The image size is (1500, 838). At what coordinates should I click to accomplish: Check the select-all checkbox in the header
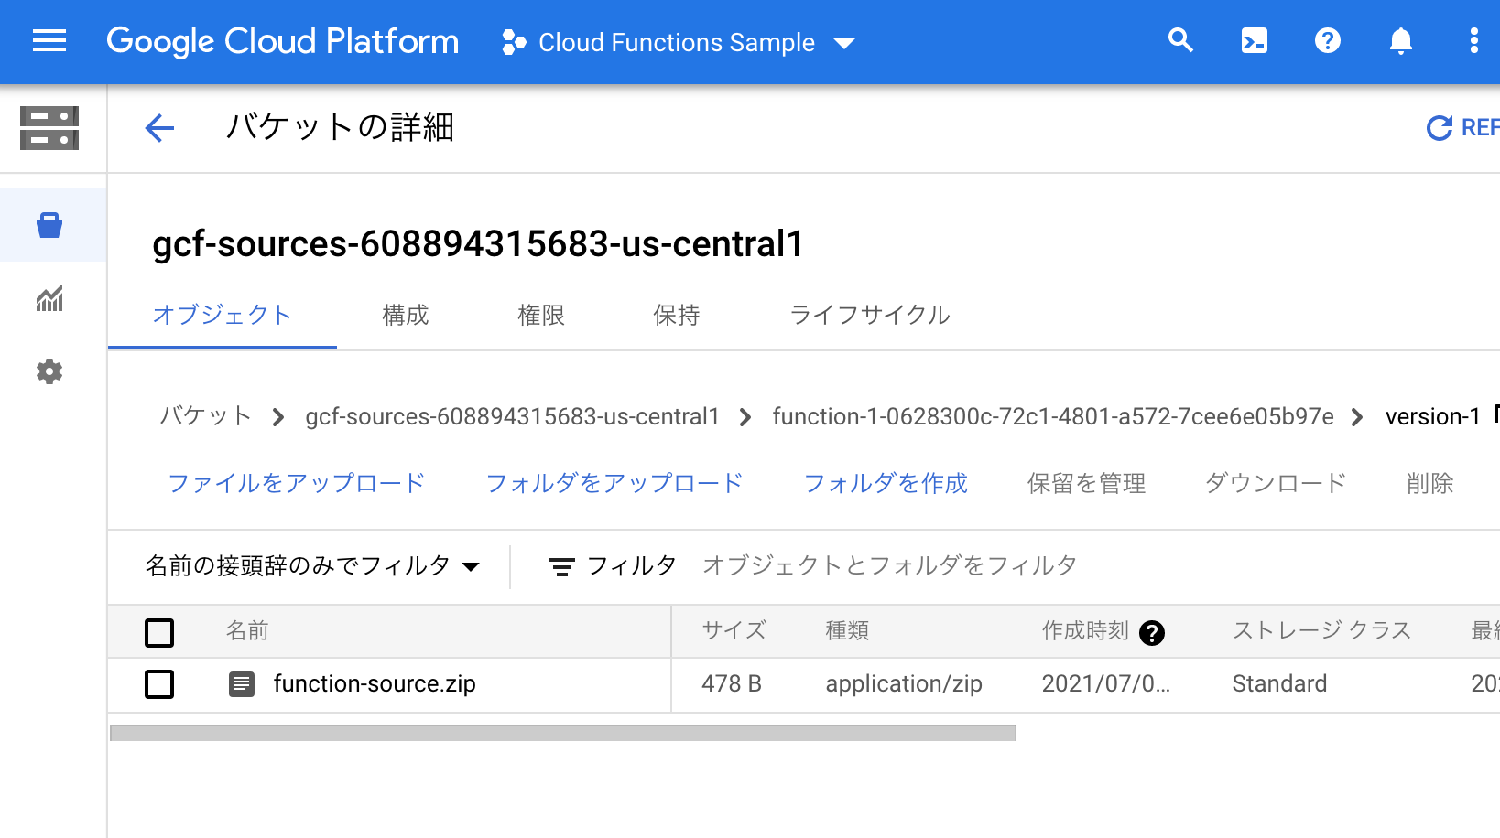[x=159, y=632]
